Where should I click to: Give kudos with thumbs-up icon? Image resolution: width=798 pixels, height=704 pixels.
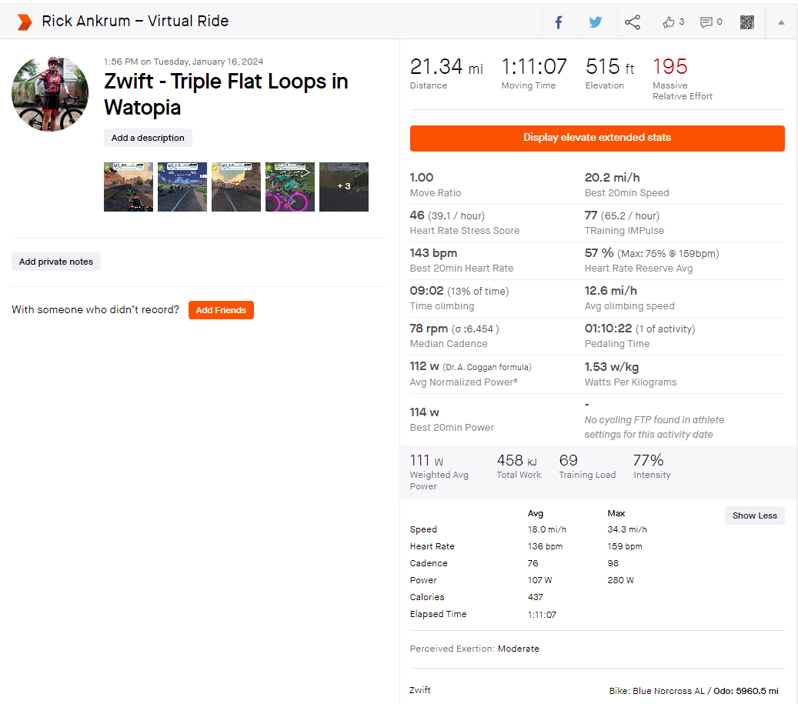(x=668, y=22)
